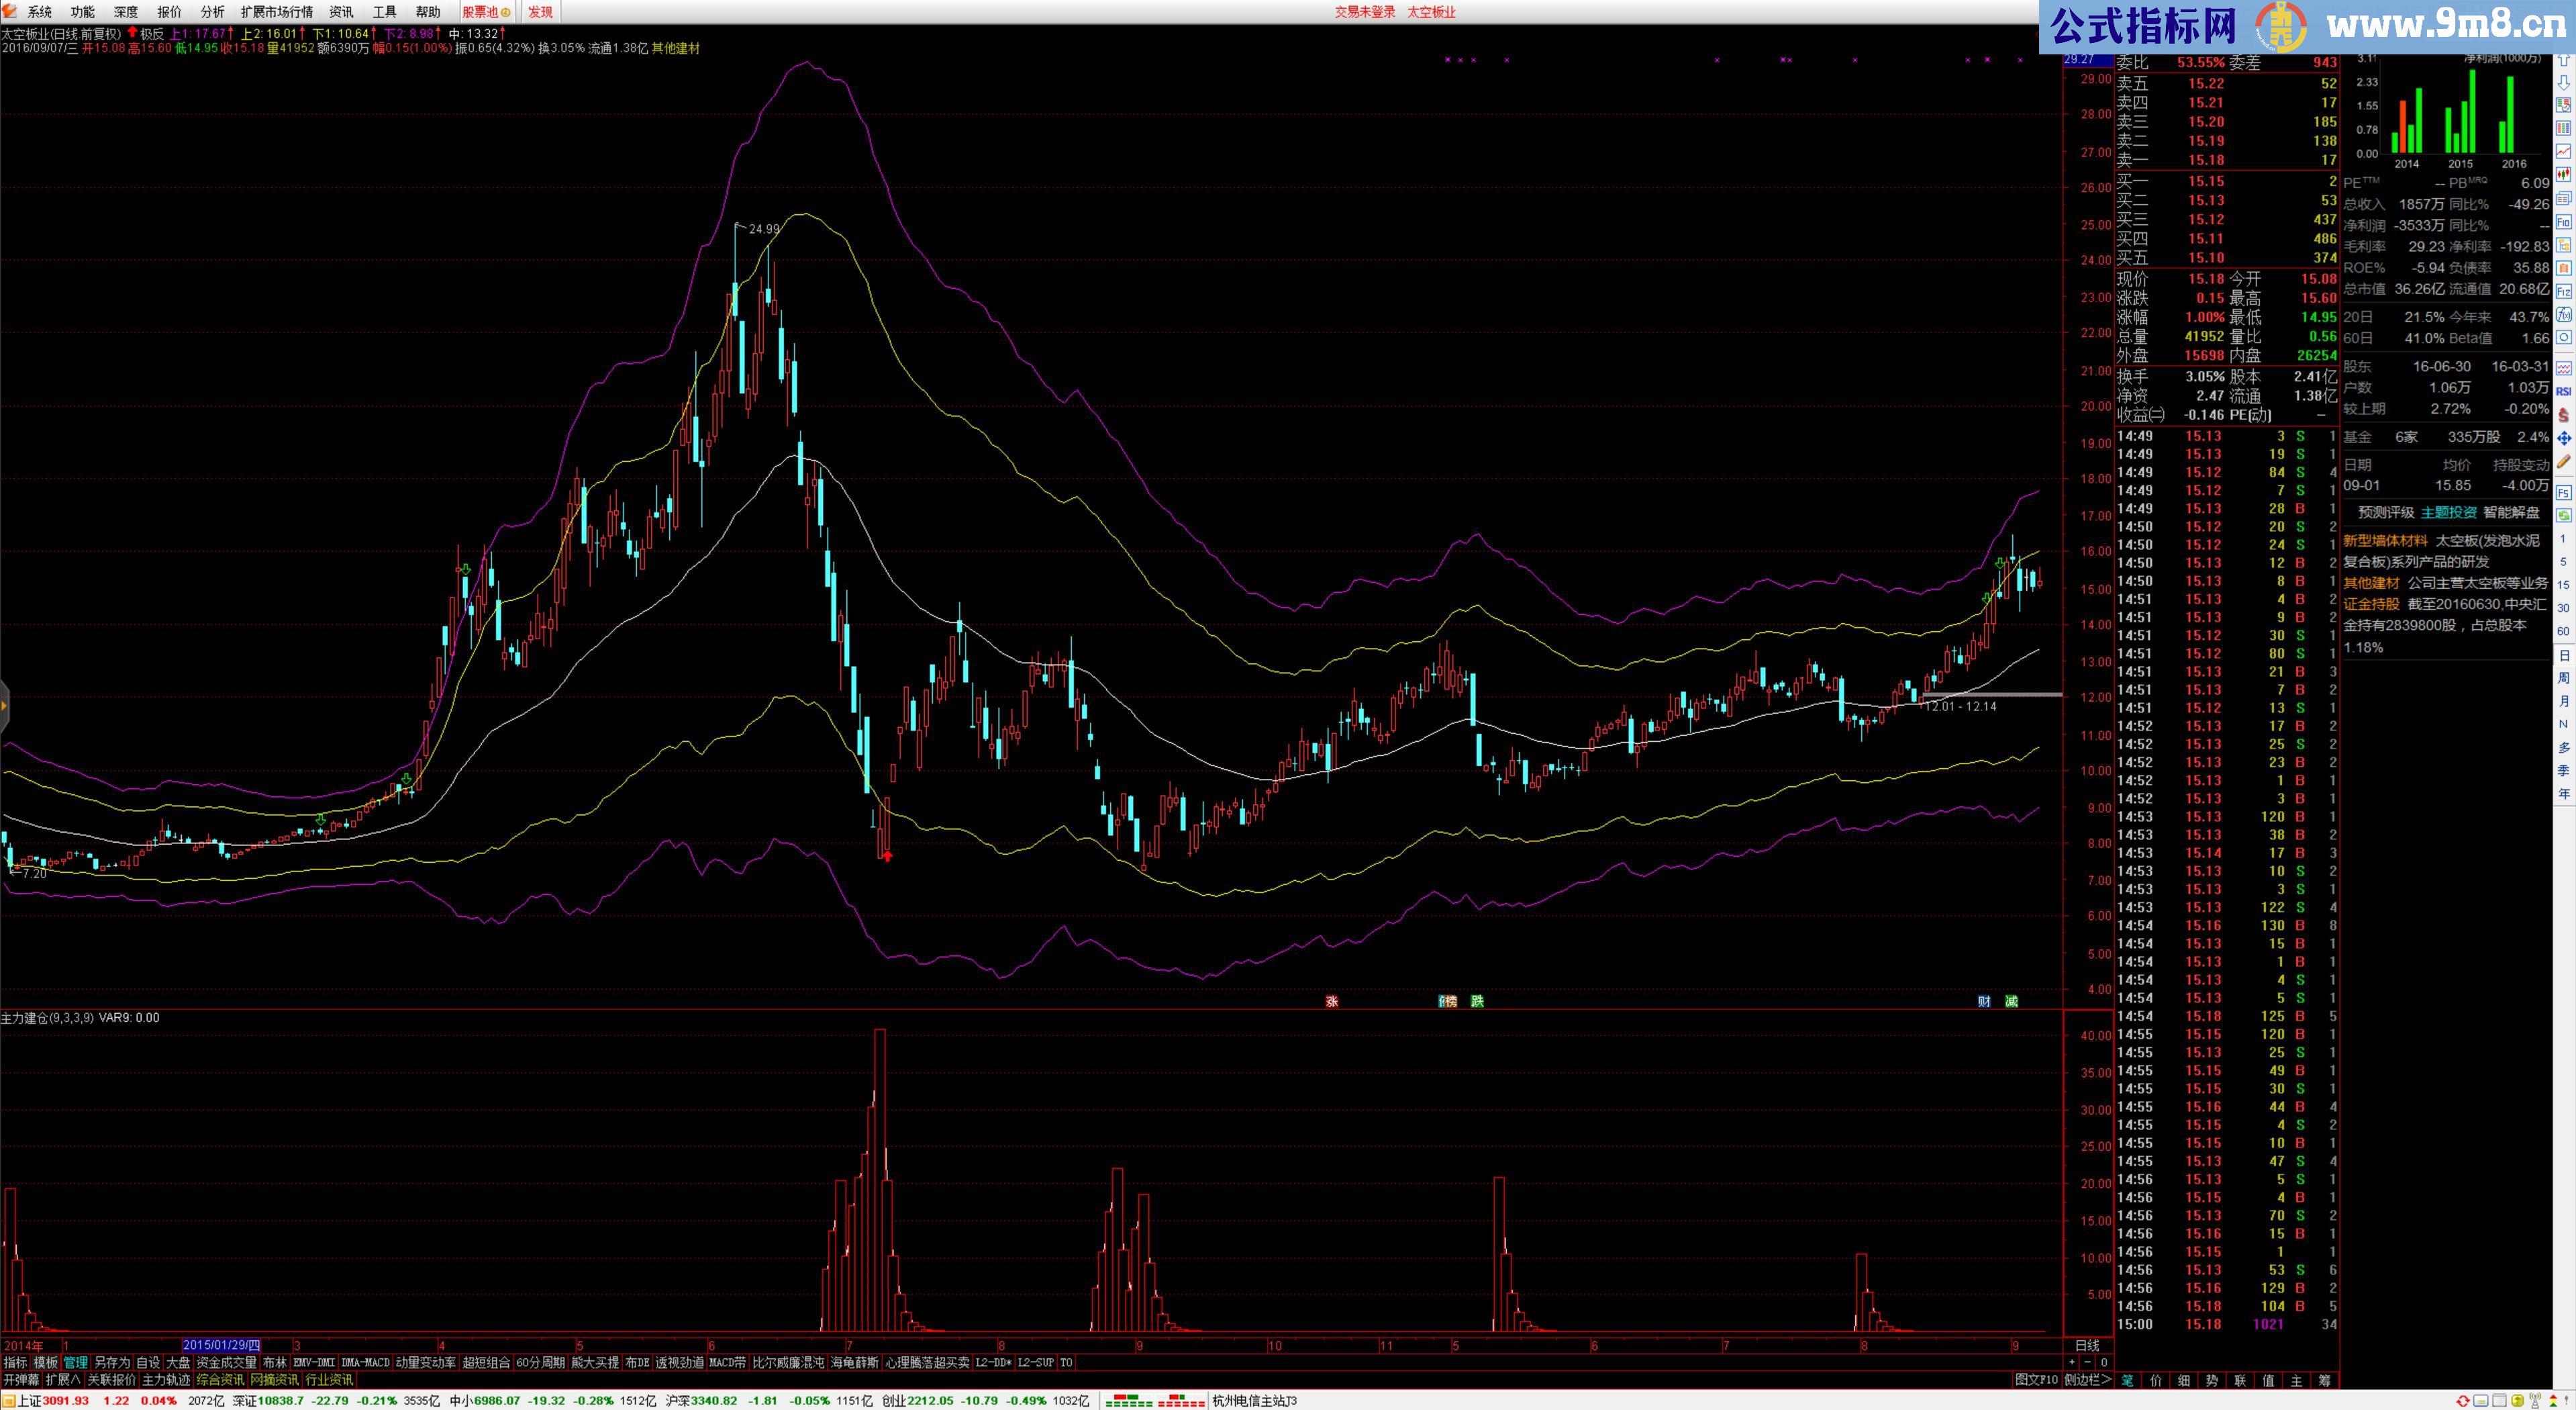The height and width of the screenshot is (1410, 2576).
Task: Select the 海龟薛斯 indicator tab
Action: 855,1362
